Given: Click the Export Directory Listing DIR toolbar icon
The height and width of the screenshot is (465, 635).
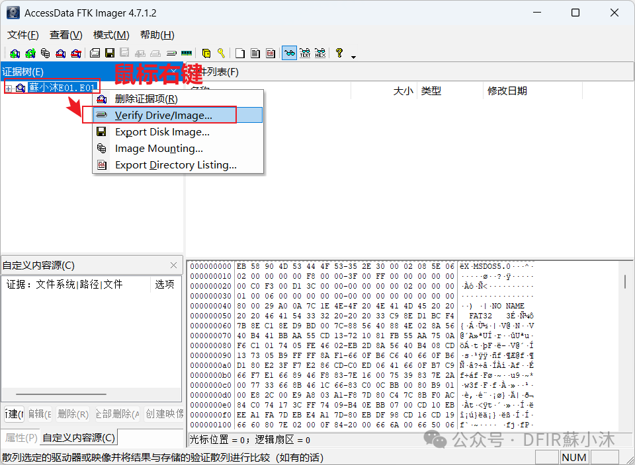Looking at the screenshot, I should pyautogui.click(x=271, y=53).
